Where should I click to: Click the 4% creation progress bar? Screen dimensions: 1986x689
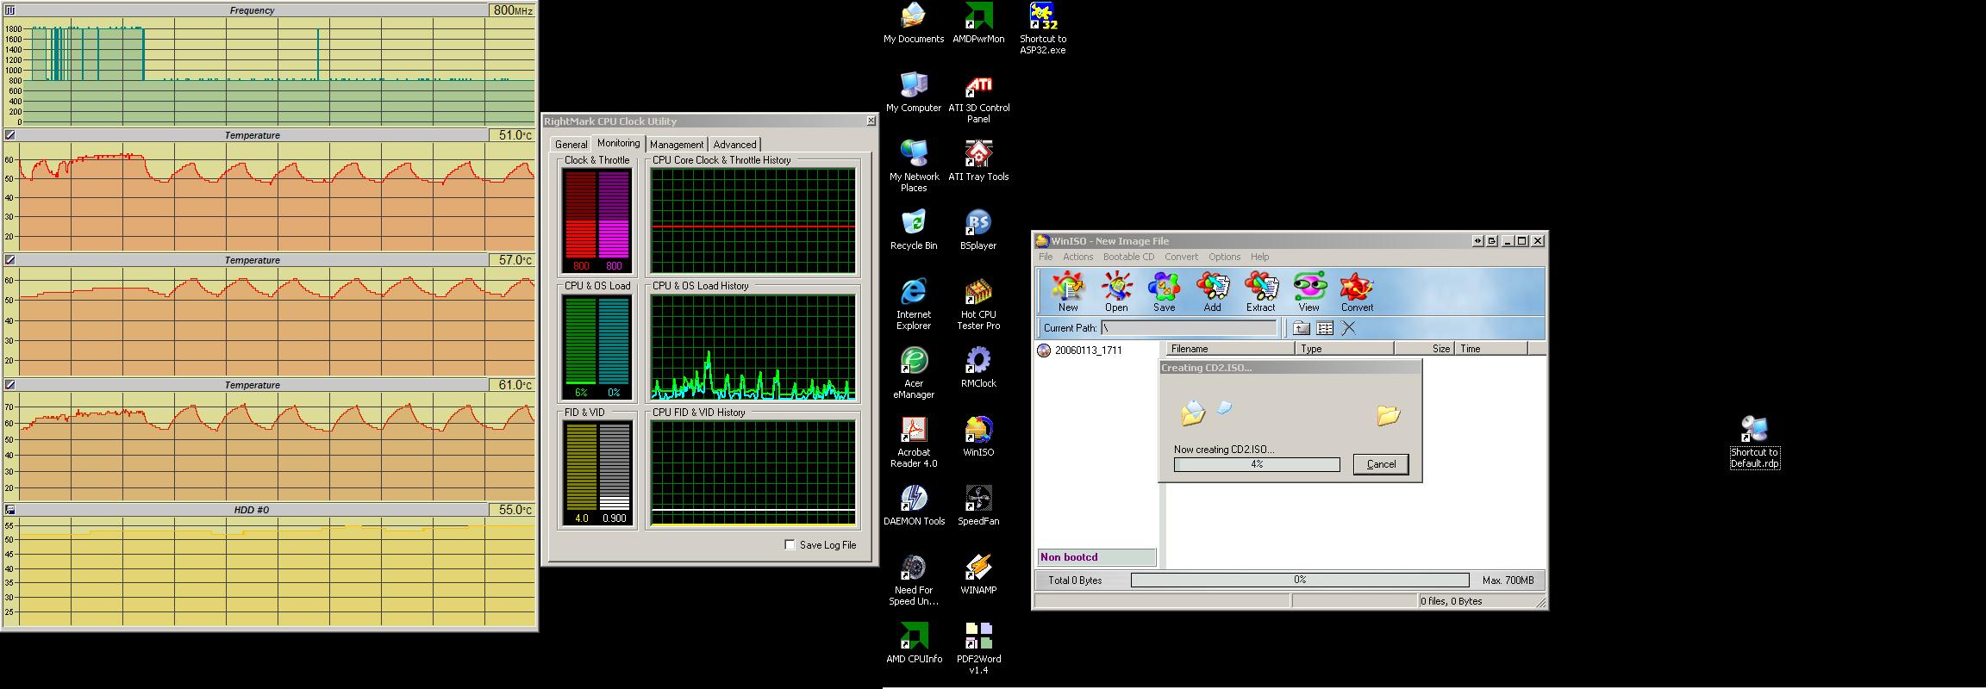tap(1257, 464)
